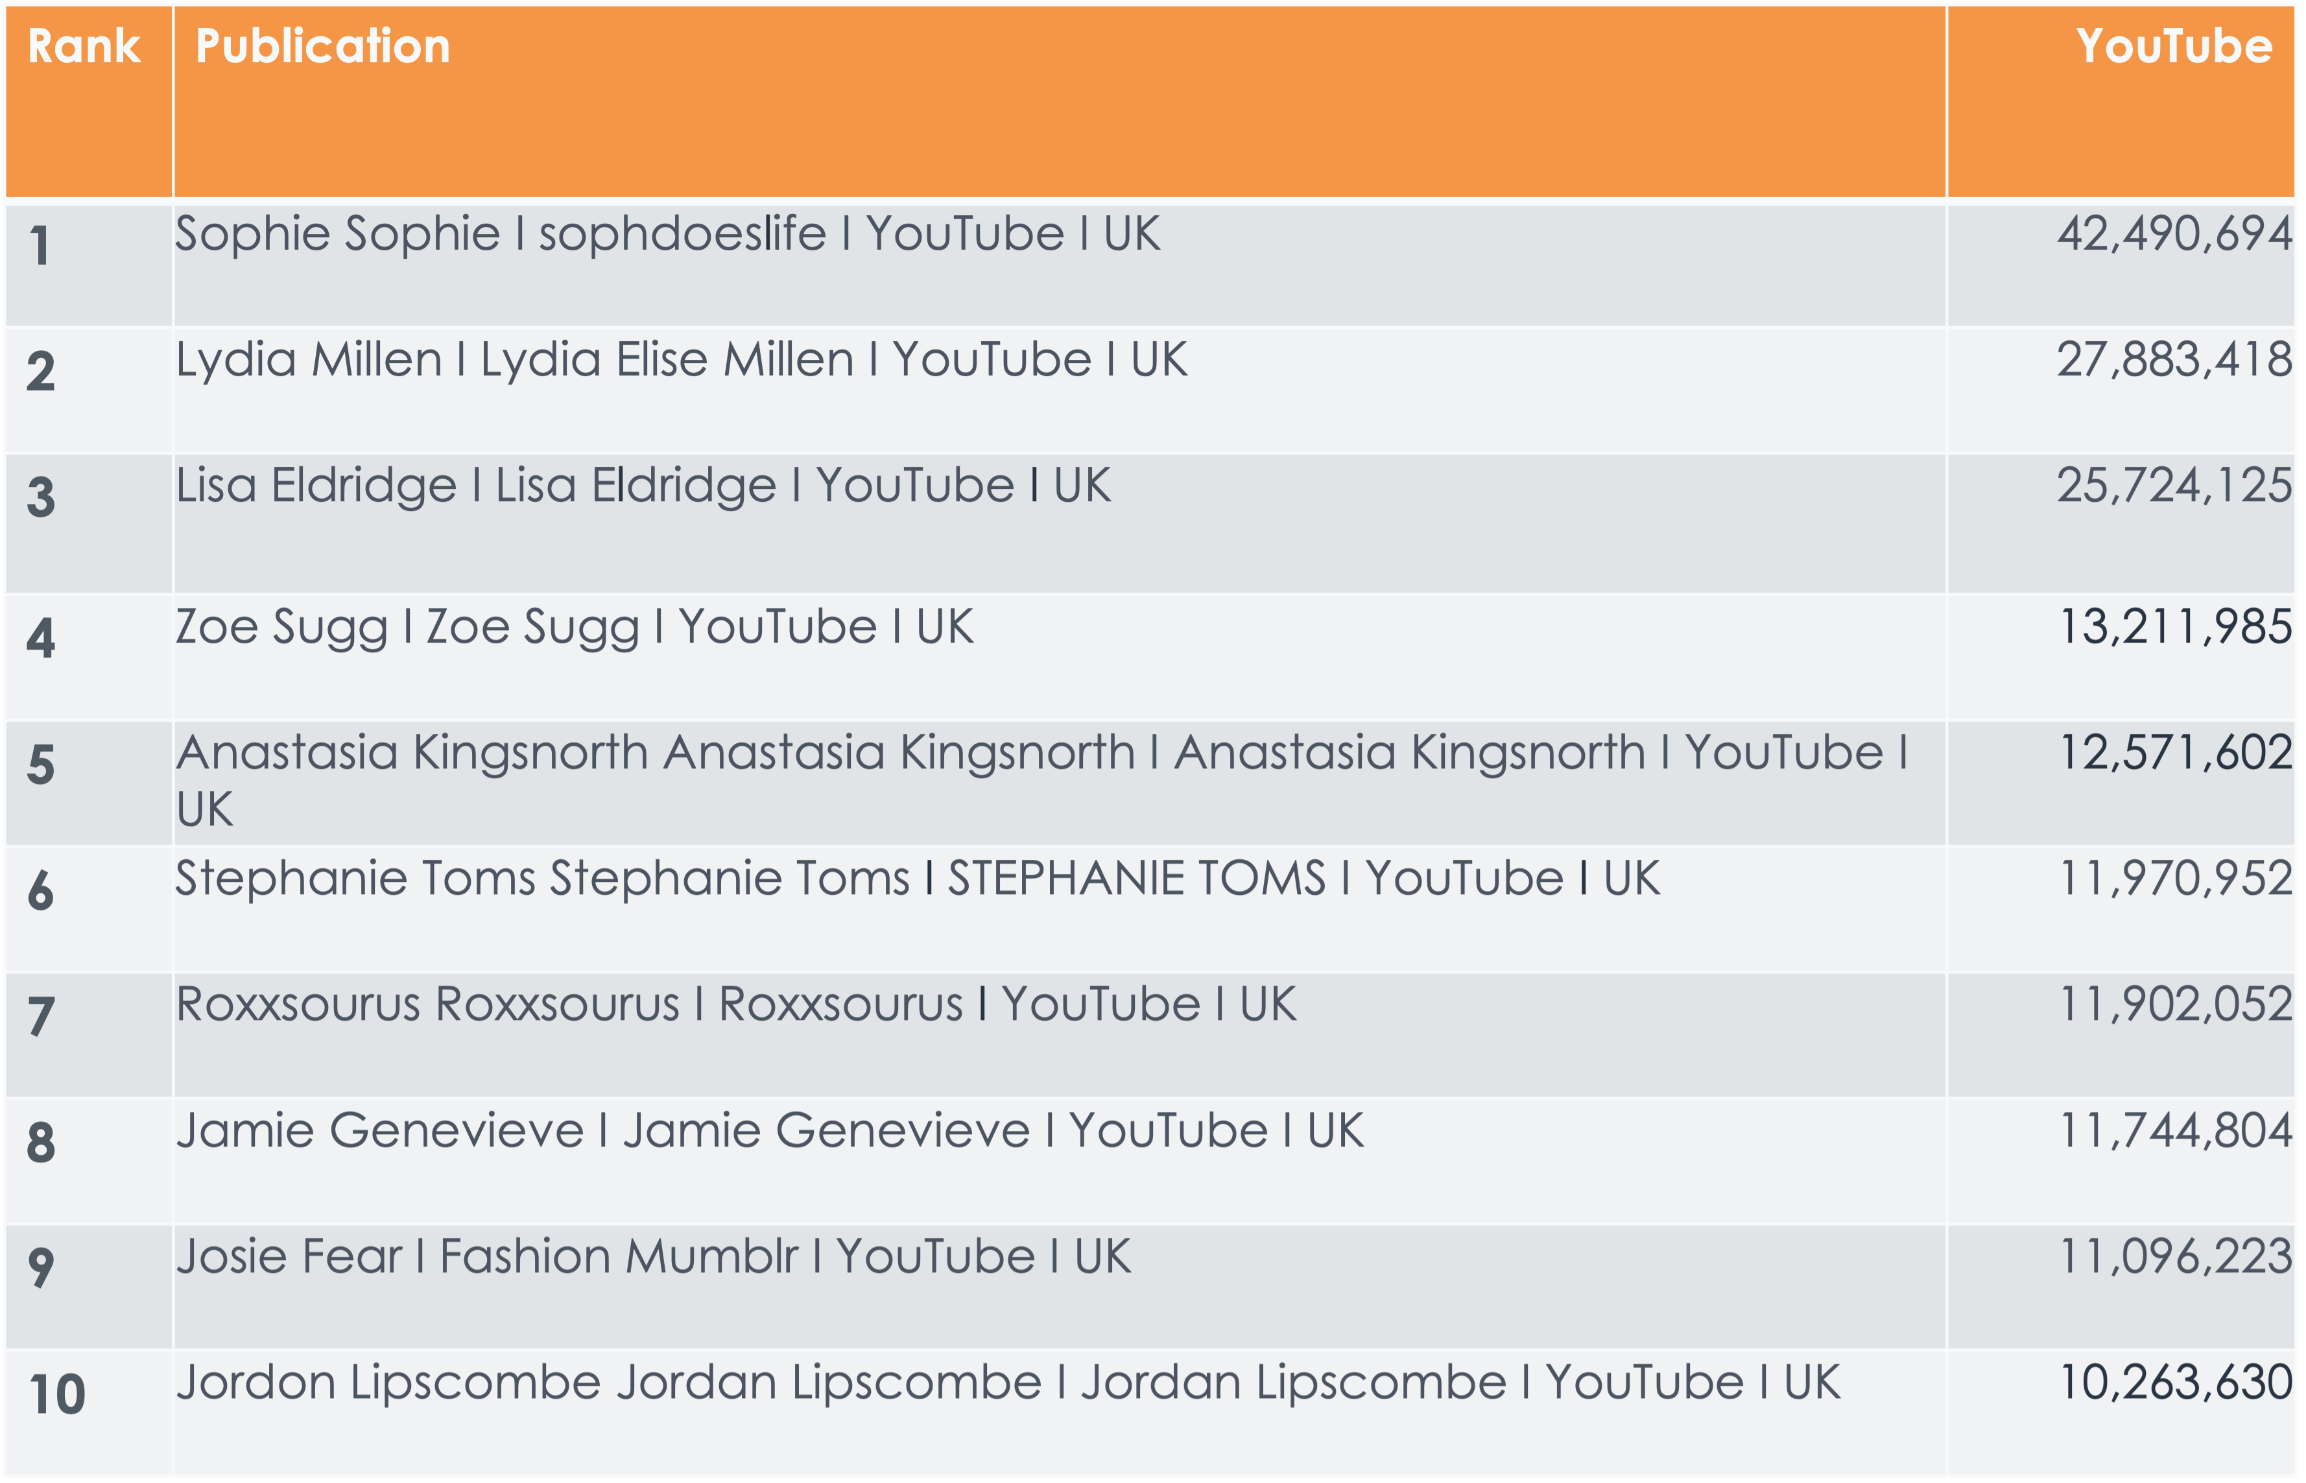Click the Rank column header
Screen dimensions: 2306x1483
pos(84,46)
